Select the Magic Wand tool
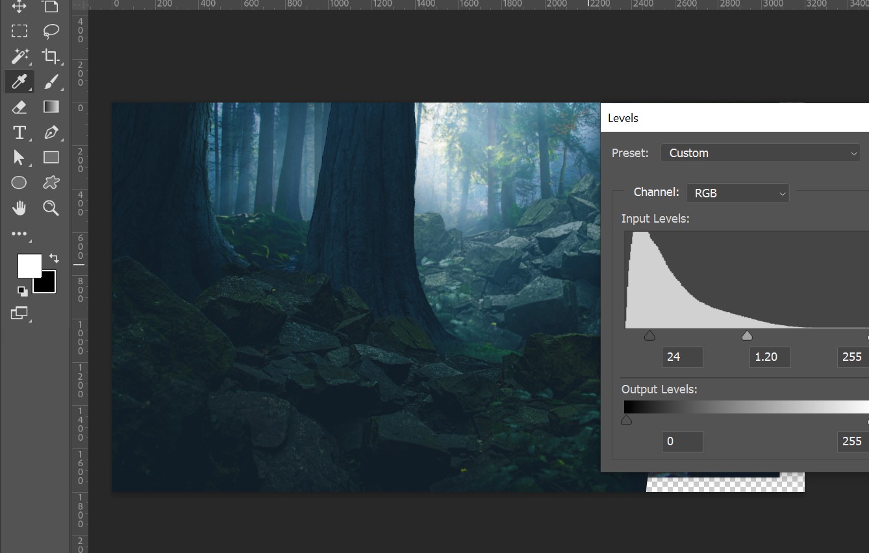869x553 pixels. 19,56
